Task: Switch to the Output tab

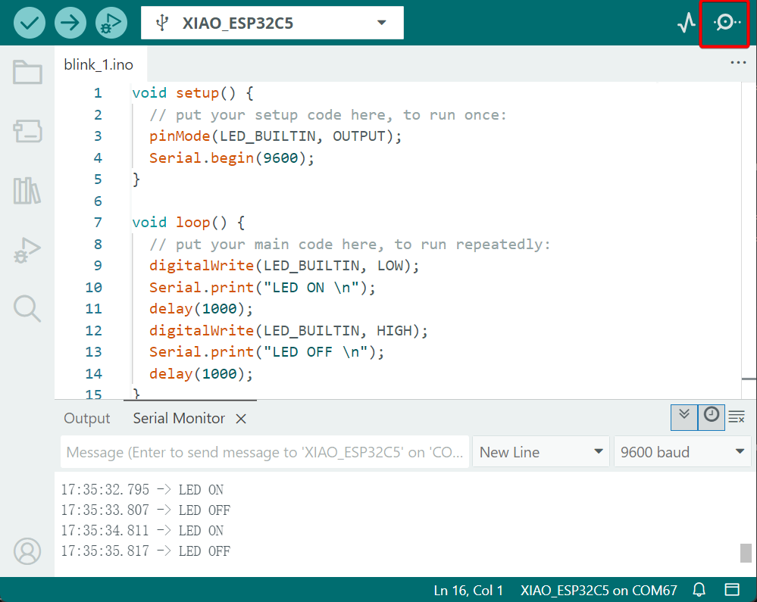Action: (86, 419)
